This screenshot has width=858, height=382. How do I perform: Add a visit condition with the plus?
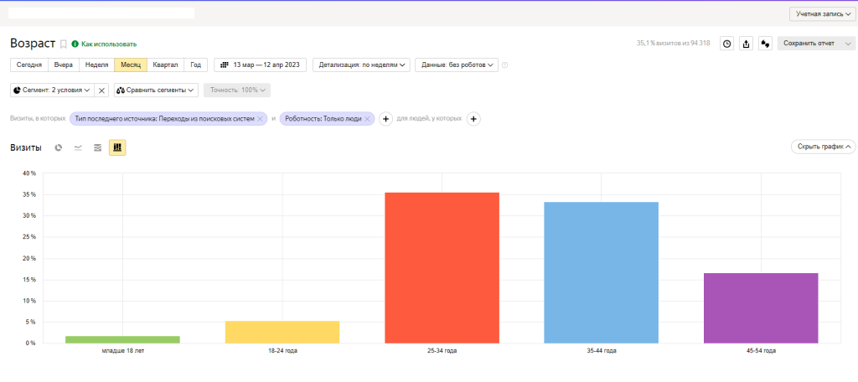pyautogui.click(x=385, y=119)
